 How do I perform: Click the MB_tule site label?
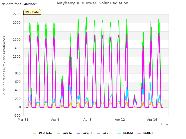click(x=32, y=12)
